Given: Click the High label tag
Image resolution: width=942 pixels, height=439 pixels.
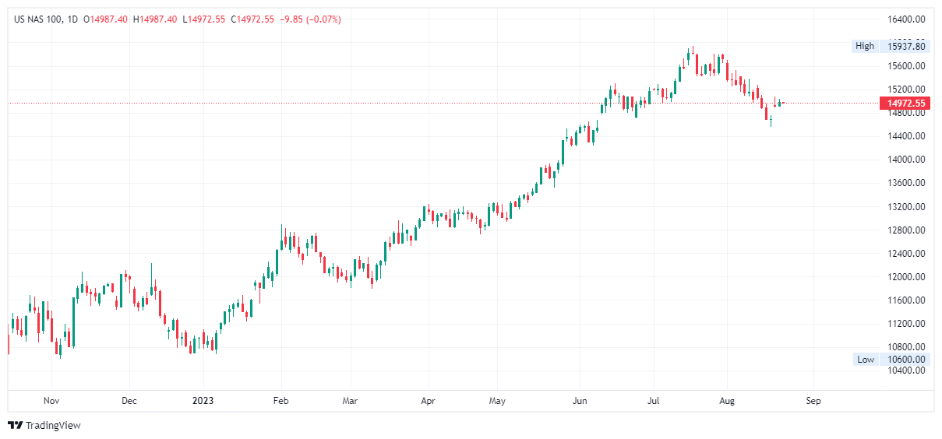Looking at the screenshot, I should point(865,46).
